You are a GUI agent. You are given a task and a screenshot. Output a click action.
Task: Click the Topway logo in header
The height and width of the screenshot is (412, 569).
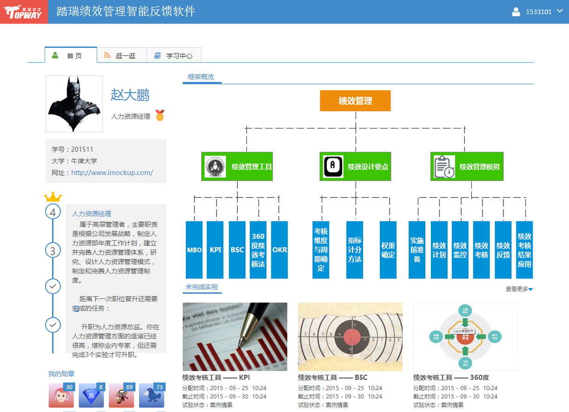coord(24,12)
